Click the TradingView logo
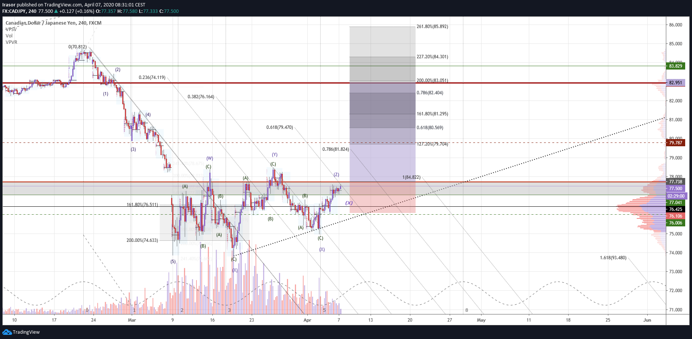Screen dimensions: 692x339 click(x=21, y=332)
